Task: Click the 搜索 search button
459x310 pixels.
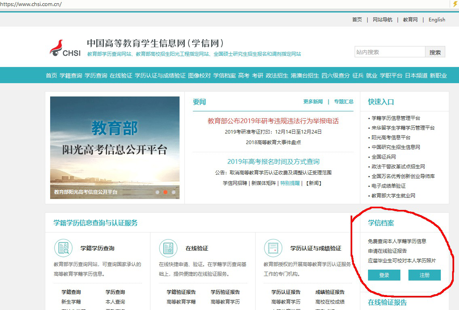Action: 435,52
